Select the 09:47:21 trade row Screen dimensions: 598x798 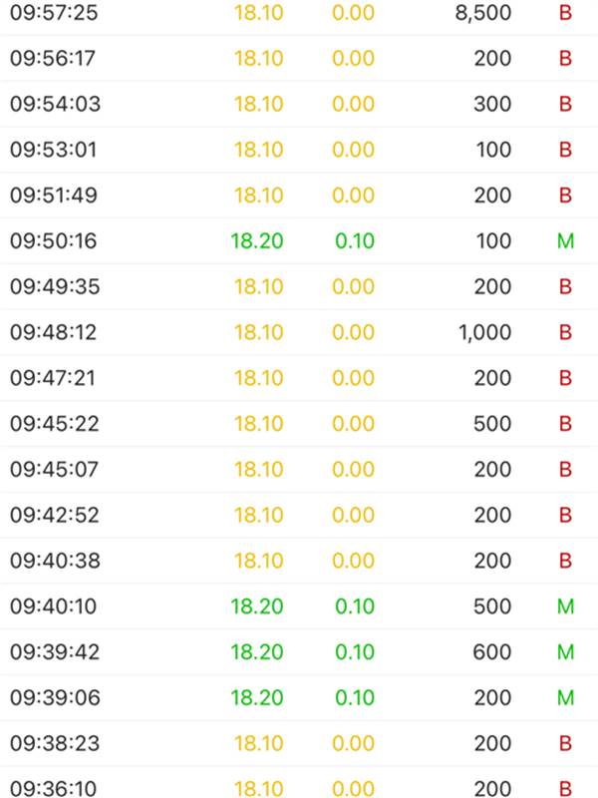click(x=54, y=378)
